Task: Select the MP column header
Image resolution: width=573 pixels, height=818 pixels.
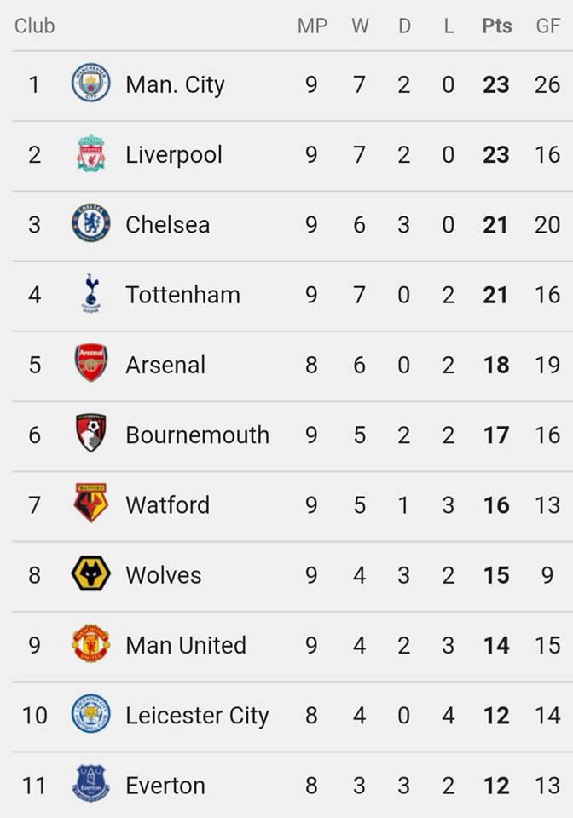Action: pos(313,26)
